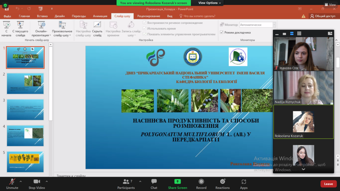Toggle Воспроизвести речевое сопровождение checkbox
Viewport: 340px width, 191px height.
(x=144, y=23)
